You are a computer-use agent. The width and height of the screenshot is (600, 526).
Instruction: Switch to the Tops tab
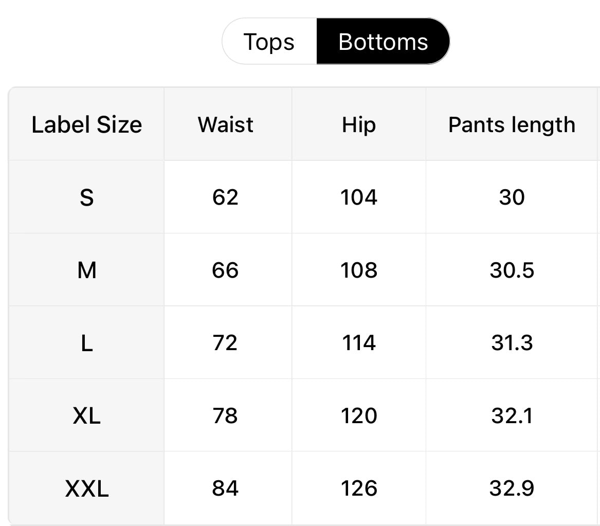pyautogui.click(x=269, y=42)
